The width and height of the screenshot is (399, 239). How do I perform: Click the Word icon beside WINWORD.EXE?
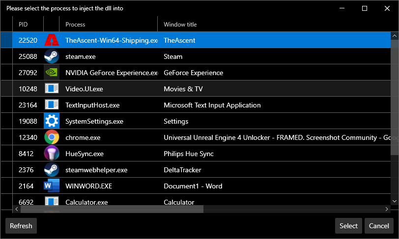coord(51,186)
